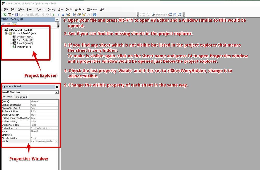Viewport: 260px width, 170px height.
Task: Open the Add-Ins menu
Action: 80,9
